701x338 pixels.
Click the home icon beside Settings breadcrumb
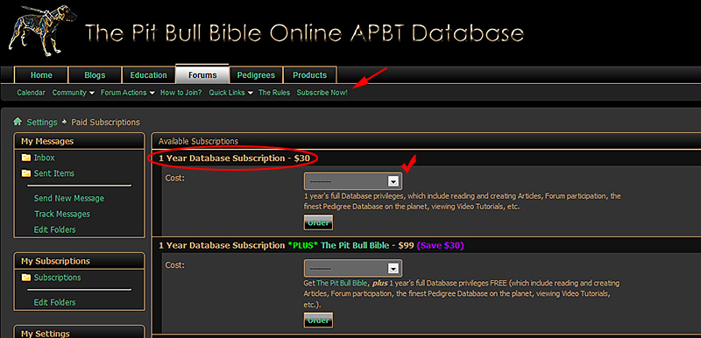pyautogui.click(x=18, y=122)
